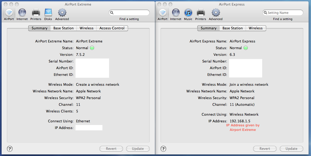Select Summary tab in AirPort Extreme window
Viewport: 311px width, 156px height.
coord(39,28)
